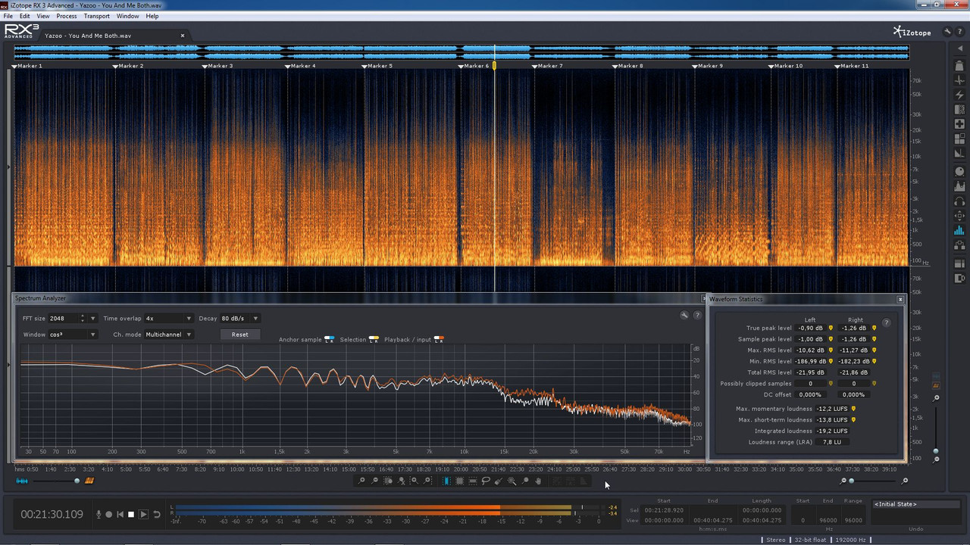Open the Window menu
The image size is (970, 545).
click(127, 16)
